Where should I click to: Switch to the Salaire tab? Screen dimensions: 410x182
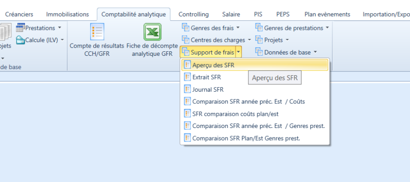(x=231, y=14)
